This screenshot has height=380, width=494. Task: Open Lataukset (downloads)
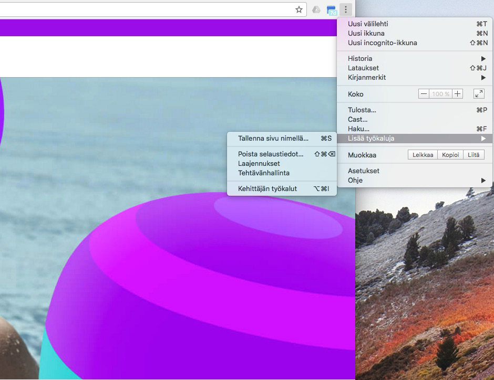(415, 68)
